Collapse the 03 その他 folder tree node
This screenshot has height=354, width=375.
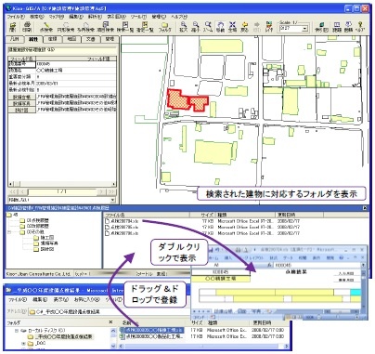9,231
